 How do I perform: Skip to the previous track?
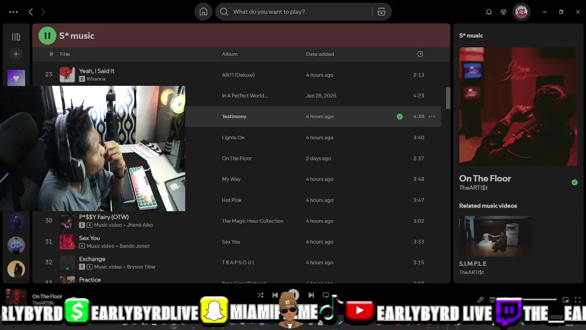(x=275, y=295)
